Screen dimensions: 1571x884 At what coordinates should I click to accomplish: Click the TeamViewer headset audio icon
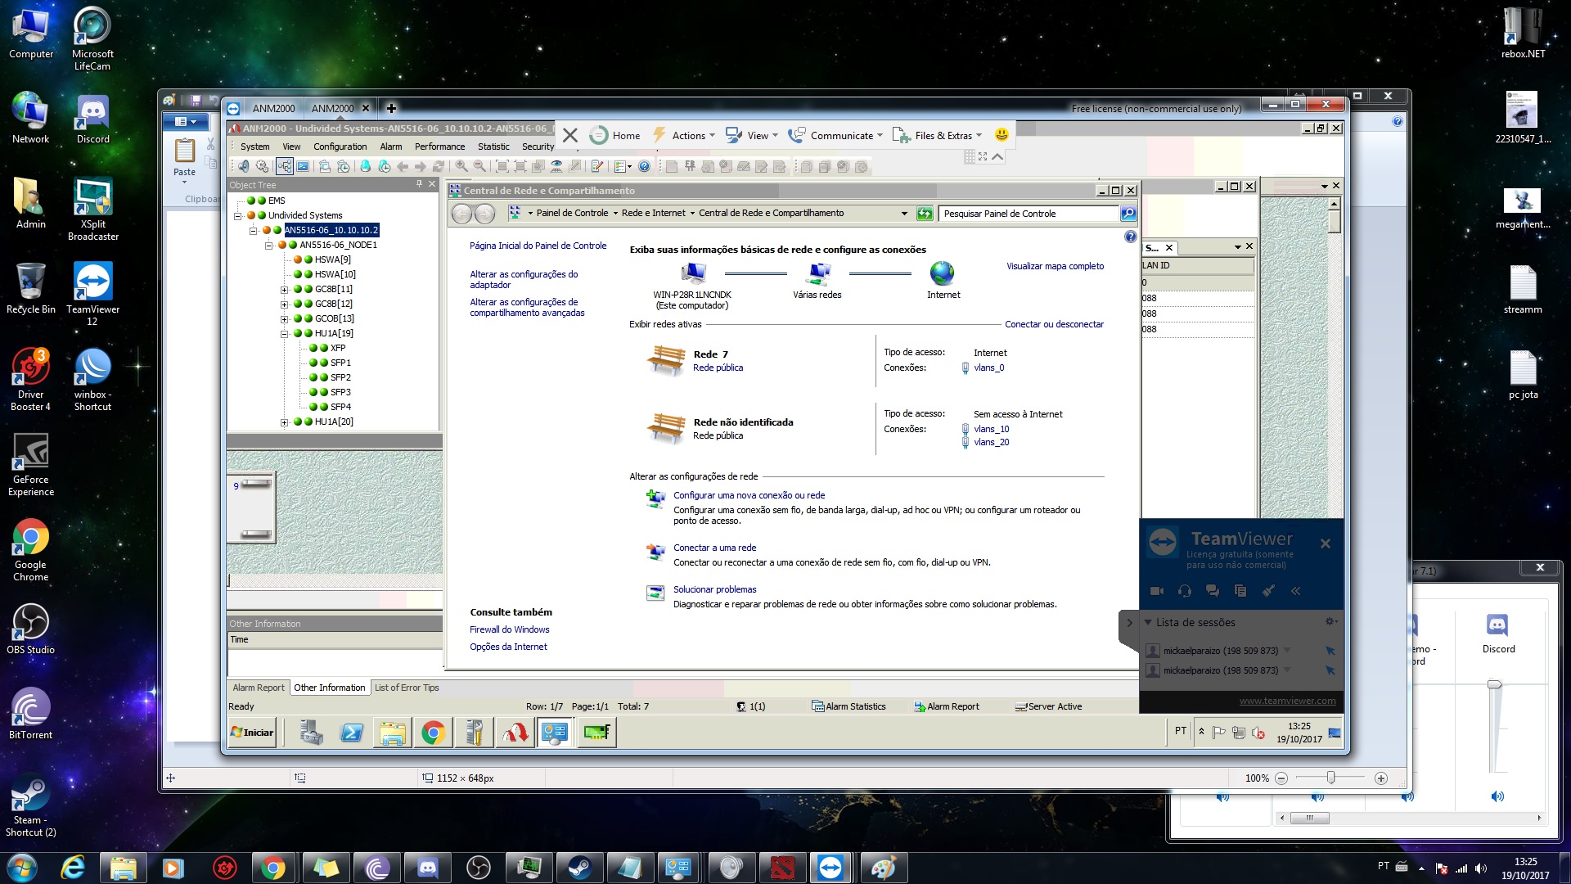pos(1184,591)
